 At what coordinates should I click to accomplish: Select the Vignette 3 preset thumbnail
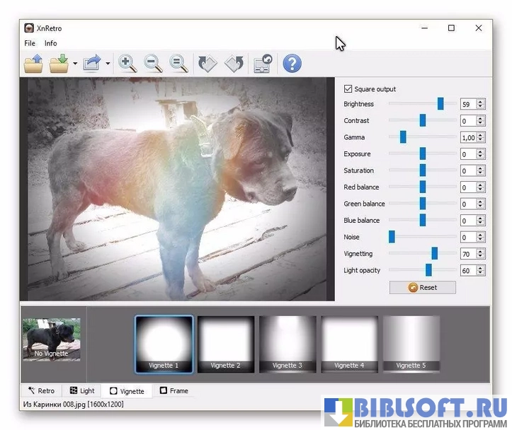coord(288,343)
